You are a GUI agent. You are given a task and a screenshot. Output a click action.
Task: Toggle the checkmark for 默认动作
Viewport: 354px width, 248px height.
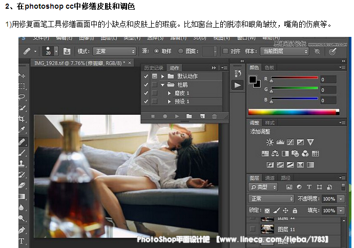[x=146, y=76]
